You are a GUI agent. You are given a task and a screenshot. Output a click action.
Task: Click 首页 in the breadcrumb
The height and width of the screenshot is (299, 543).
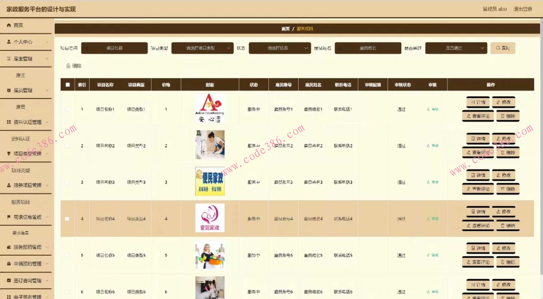coord(285,29)
